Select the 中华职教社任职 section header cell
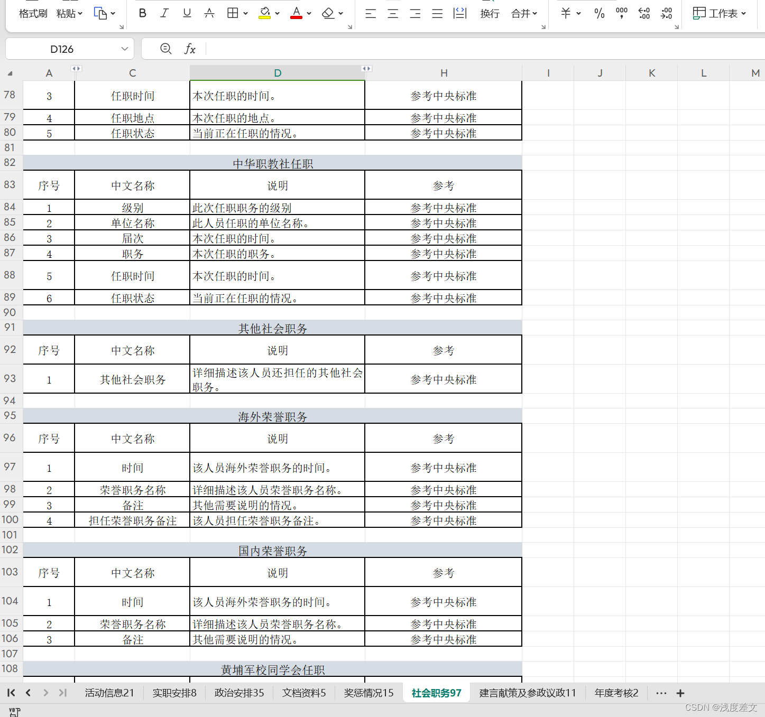765x717 pixels. coord(272,163)
